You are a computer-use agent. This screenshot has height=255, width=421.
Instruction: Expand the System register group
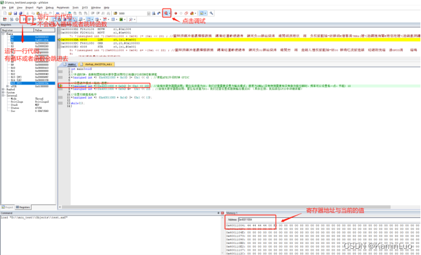coord(3,93)
